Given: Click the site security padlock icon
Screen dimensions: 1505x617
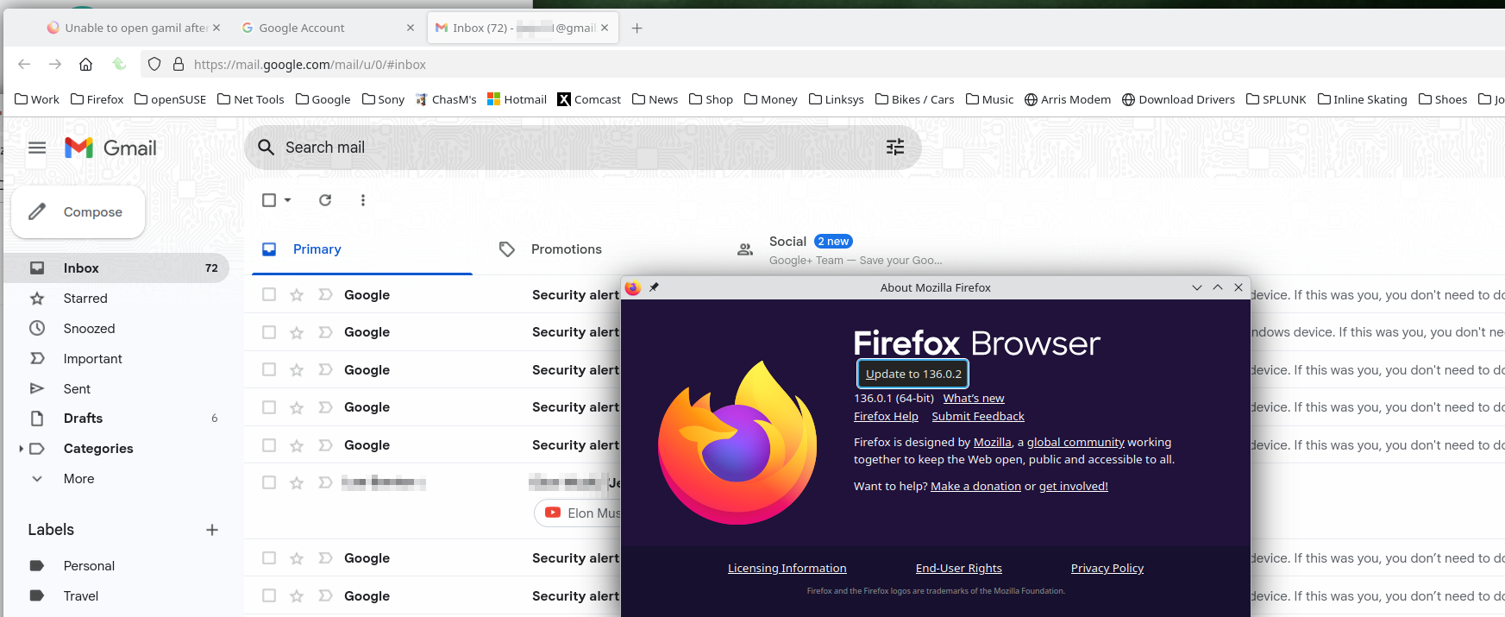Looking at the screenshot, I should (179, 64).
